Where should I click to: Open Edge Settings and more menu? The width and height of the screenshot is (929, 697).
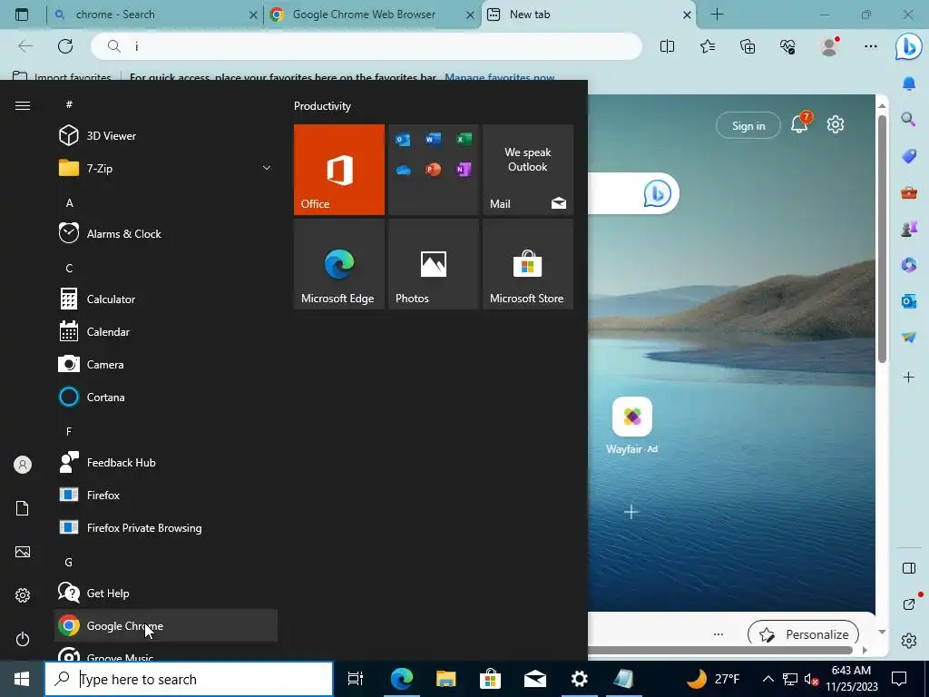[870, 46]
